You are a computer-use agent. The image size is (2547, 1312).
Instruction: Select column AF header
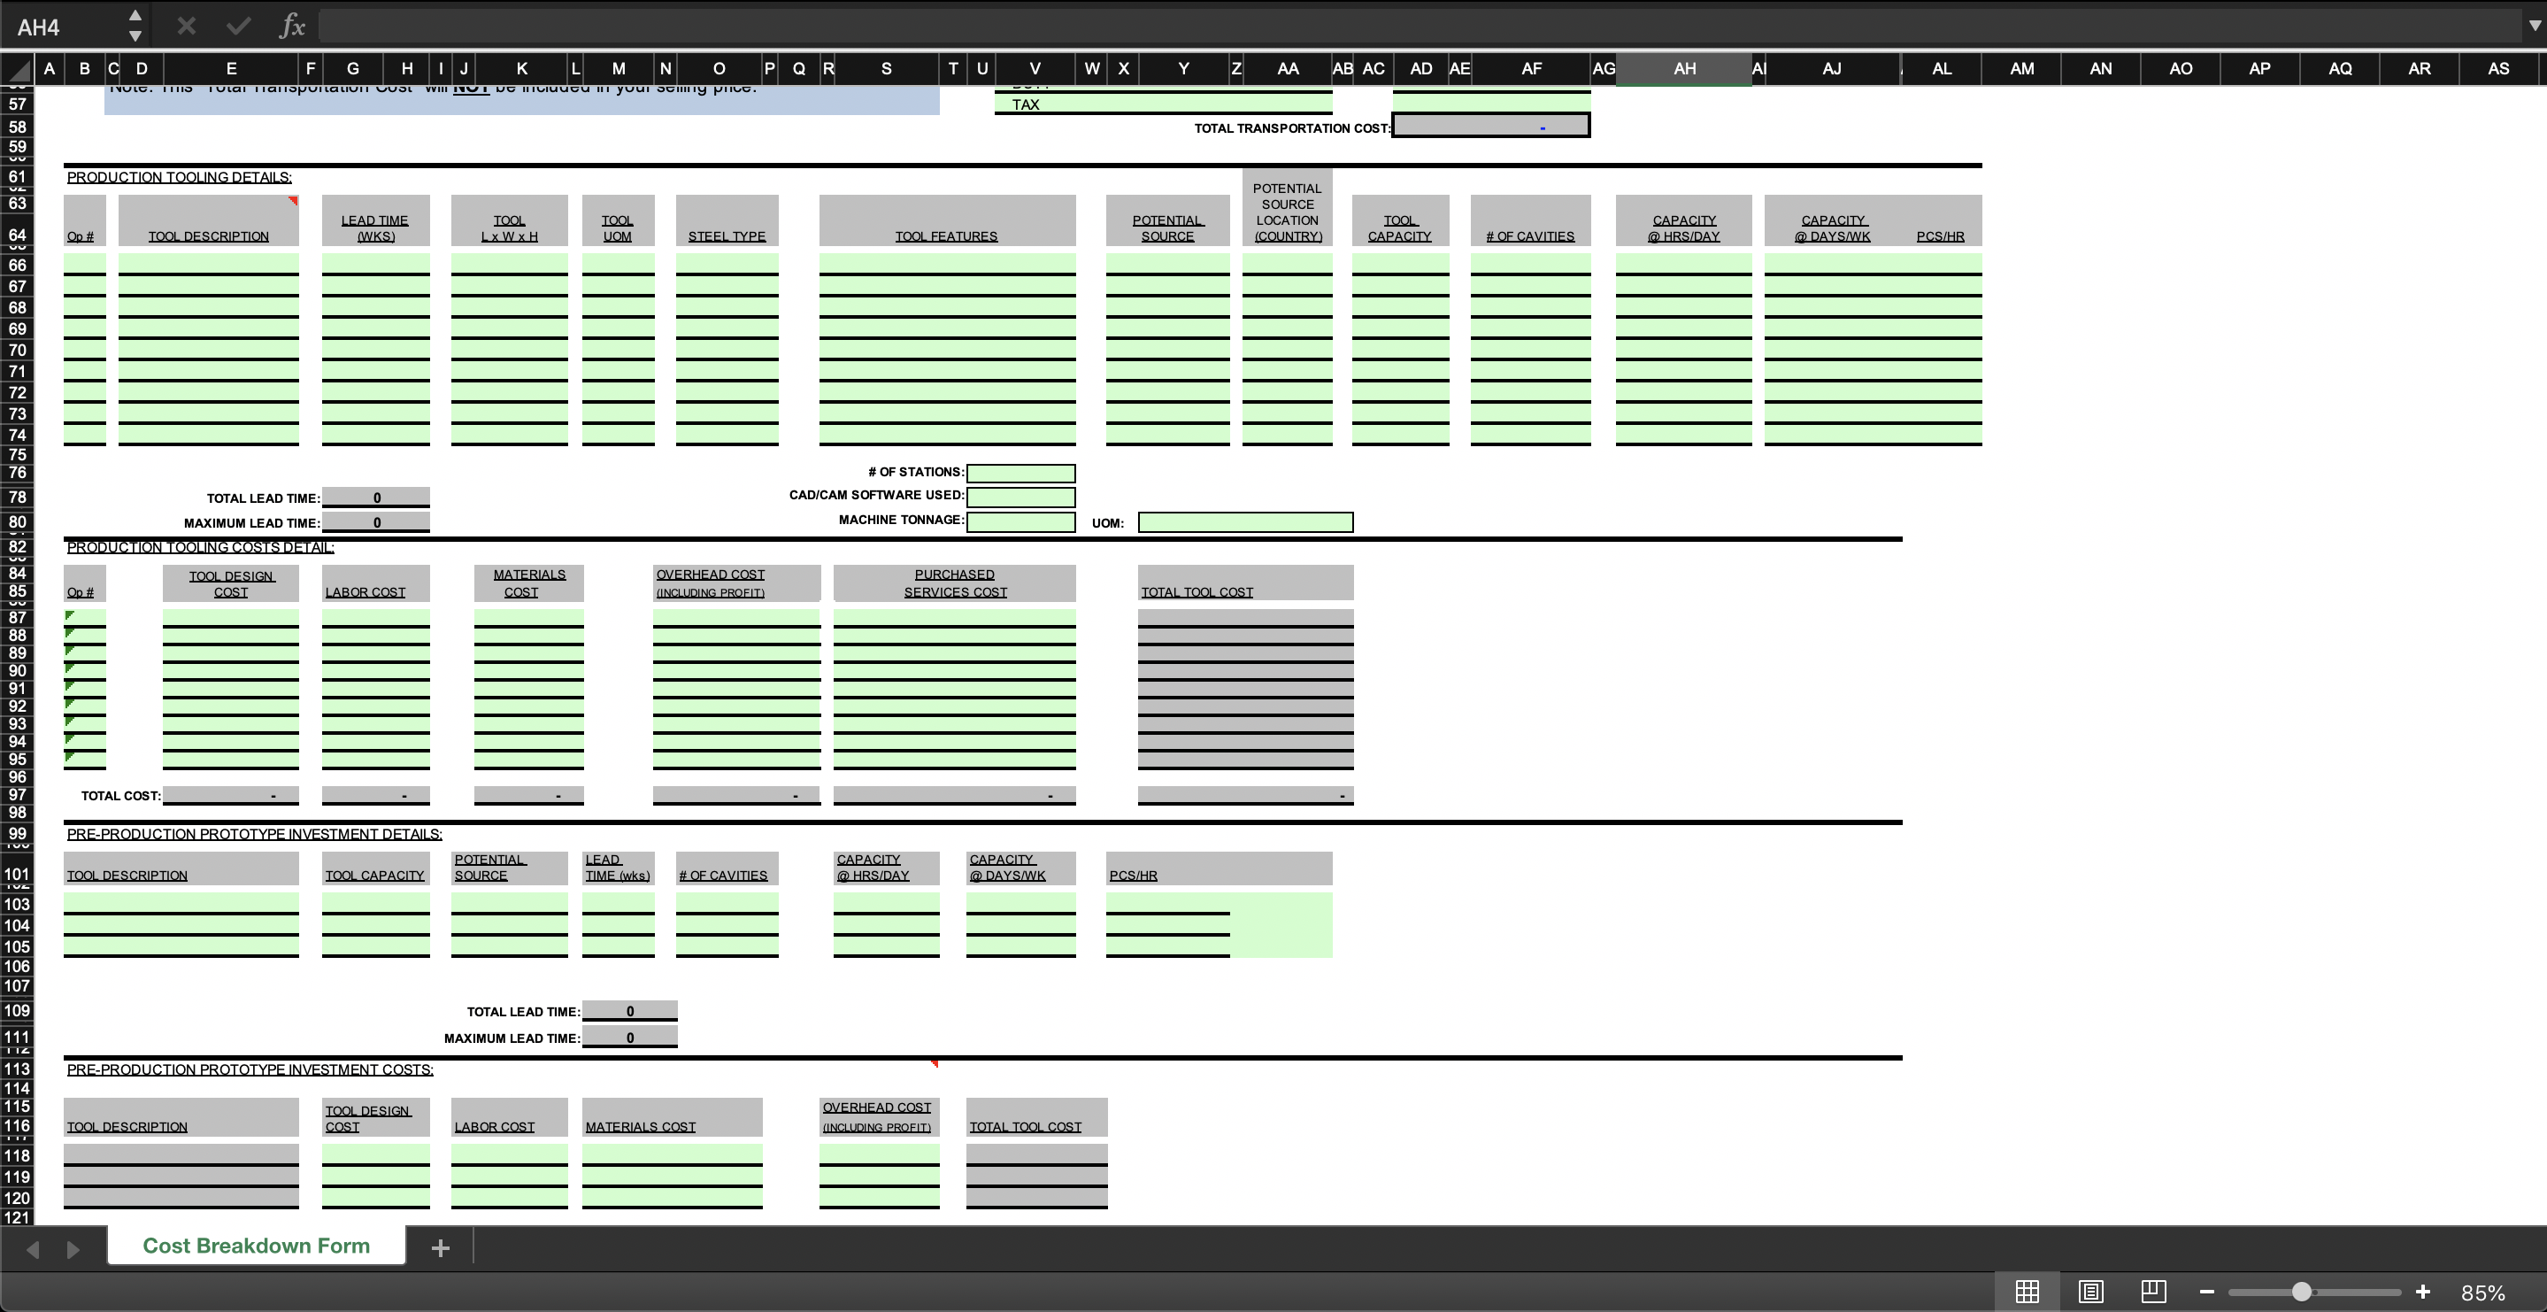pos(1530,68)
